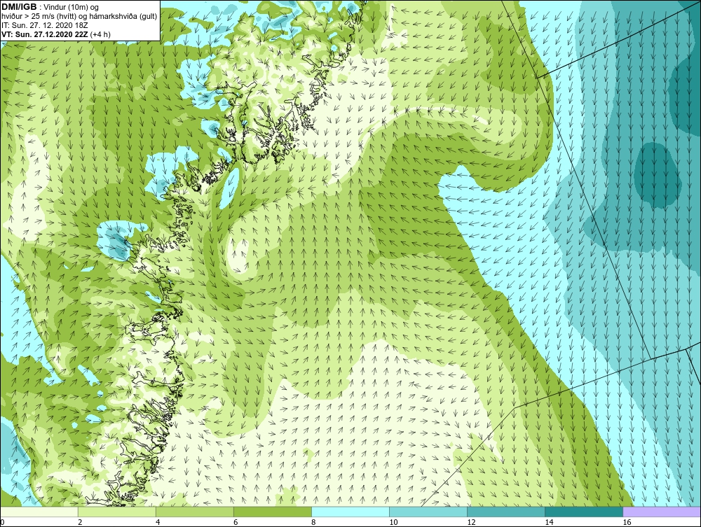701x527 pixels.
Task: Click the light green 2–4 legend swatch
Action: pyautogui.click(x=117, y=512)
